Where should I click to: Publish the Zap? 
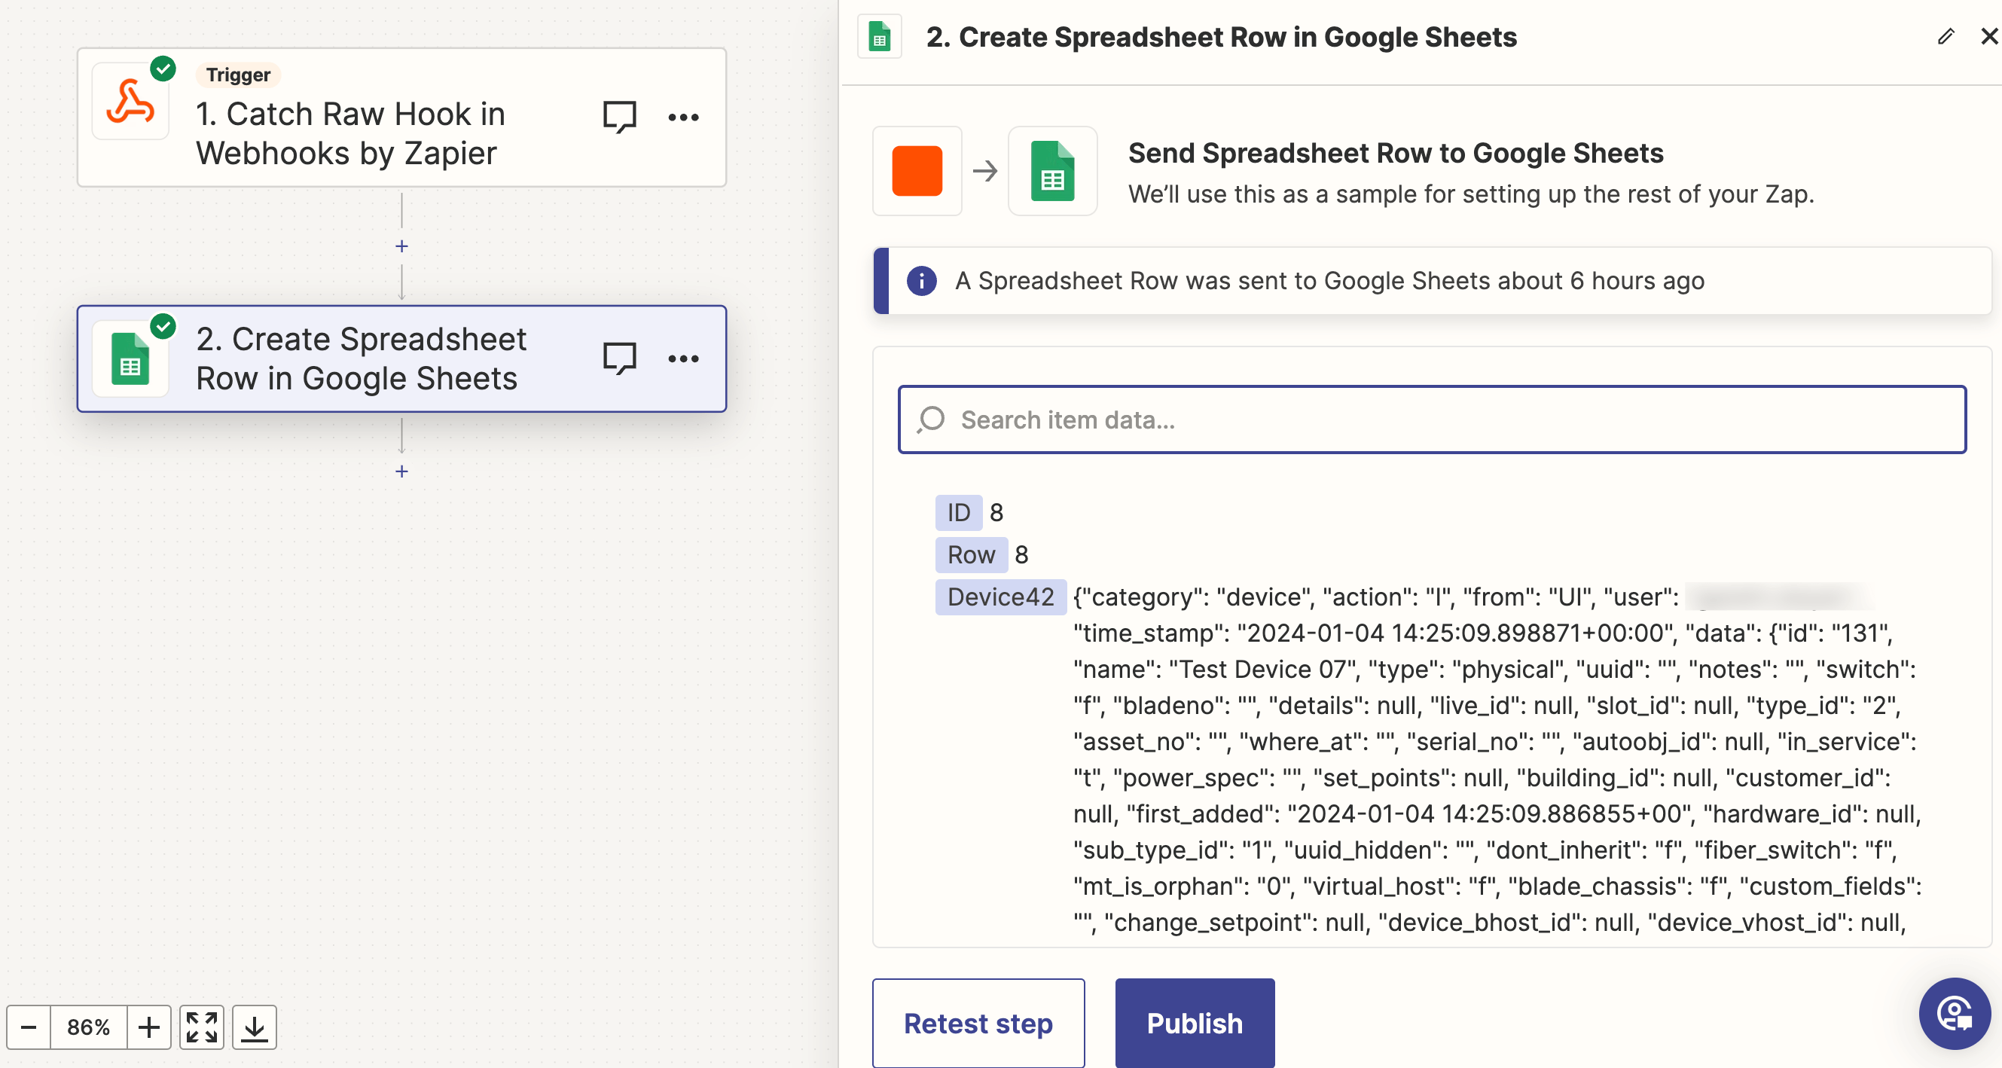pyautogui.click(x=1194, y=1023)
